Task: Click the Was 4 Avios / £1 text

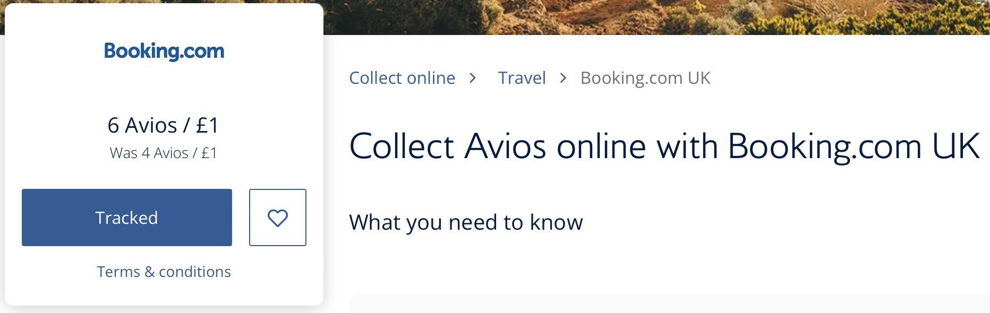Action: (x=164, y=153)
